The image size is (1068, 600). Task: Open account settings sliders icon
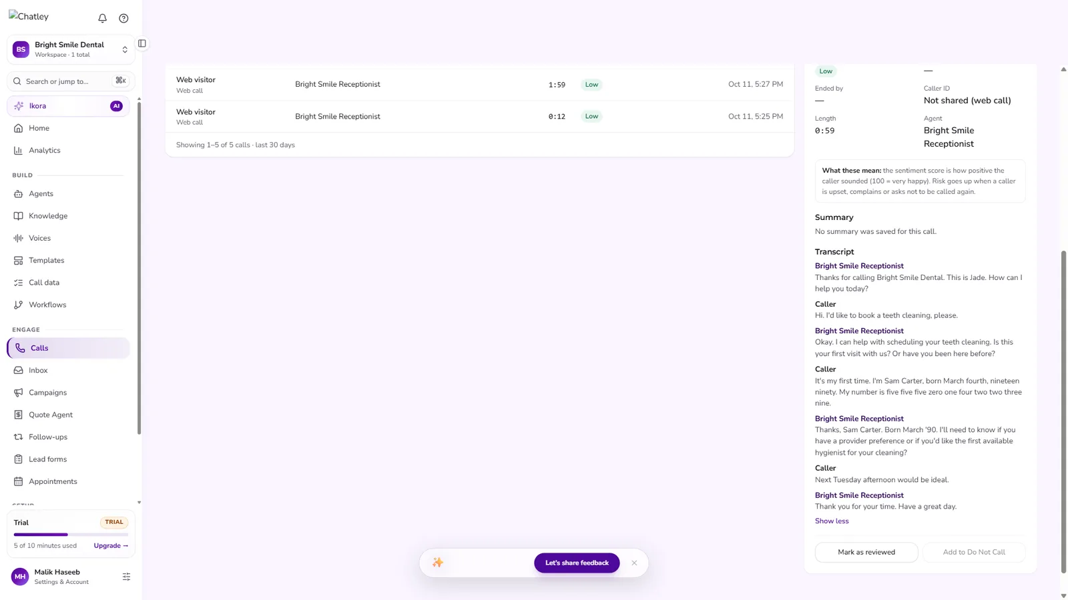[126, 577]
